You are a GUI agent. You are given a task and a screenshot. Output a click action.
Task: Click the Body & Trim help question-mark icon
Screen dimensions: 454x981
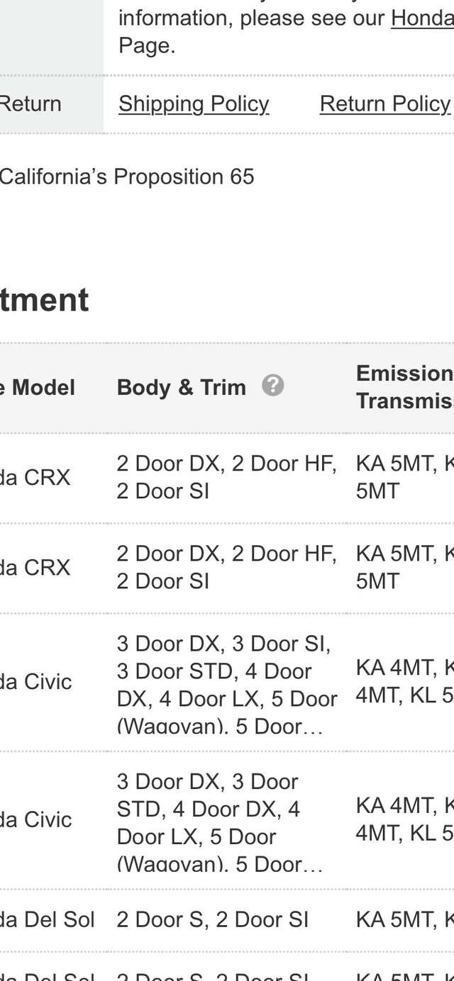coord(272,386)
